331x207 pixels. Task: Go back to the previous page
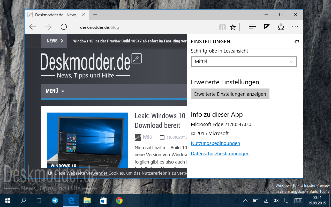(33, 27)
